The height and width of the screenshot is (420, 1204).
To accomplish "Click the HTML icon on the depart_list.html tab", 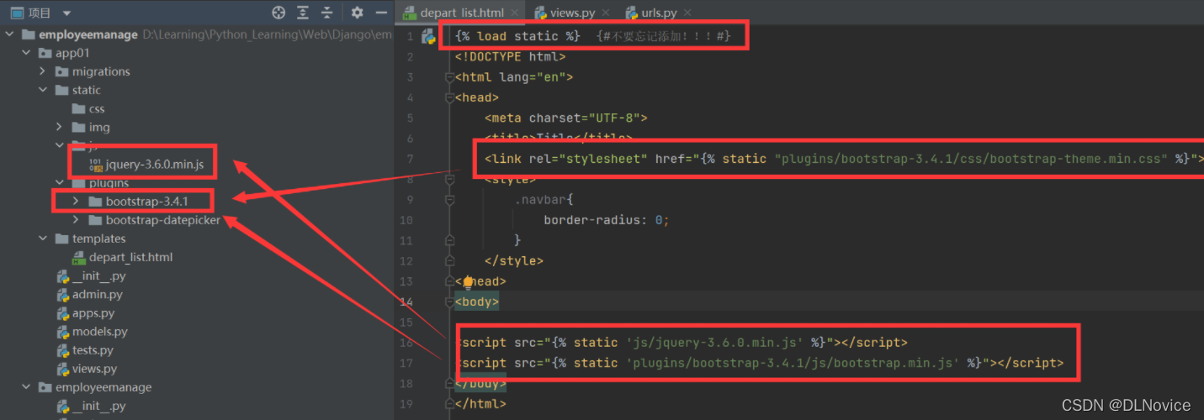I will (410, 13).
